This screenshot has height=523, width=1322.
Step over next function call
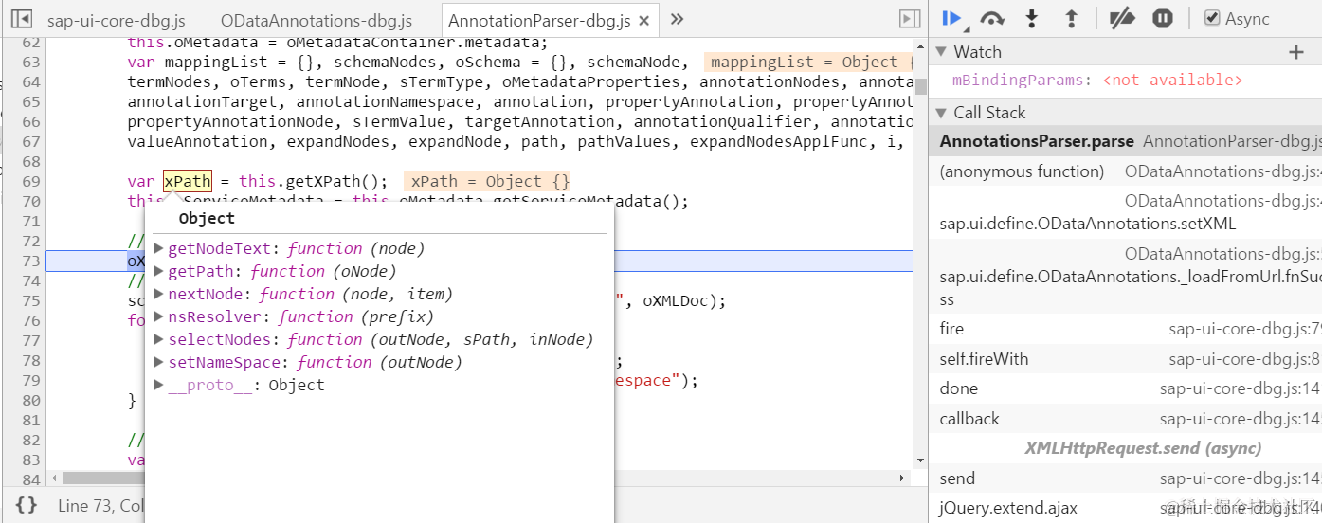[x=992, y=18]
